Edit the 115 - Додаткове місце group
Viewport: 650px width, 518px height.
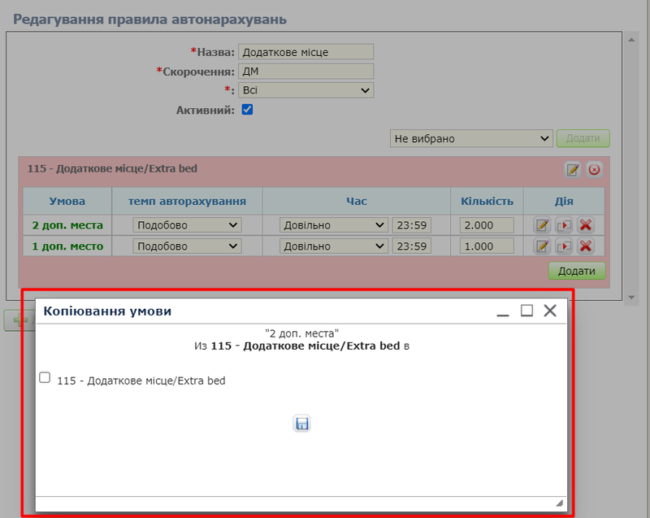[573, 169]
